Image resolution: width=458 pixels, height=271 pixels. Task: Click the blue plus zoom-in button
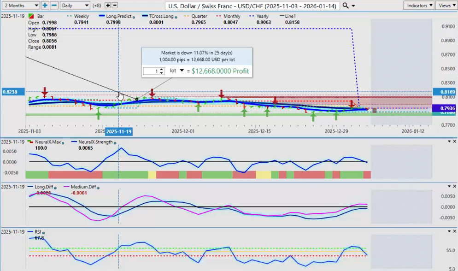click(45, 6)
